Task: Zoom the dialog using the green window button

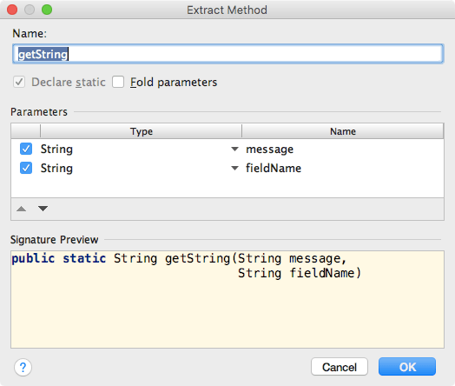Action: [47, 10]
